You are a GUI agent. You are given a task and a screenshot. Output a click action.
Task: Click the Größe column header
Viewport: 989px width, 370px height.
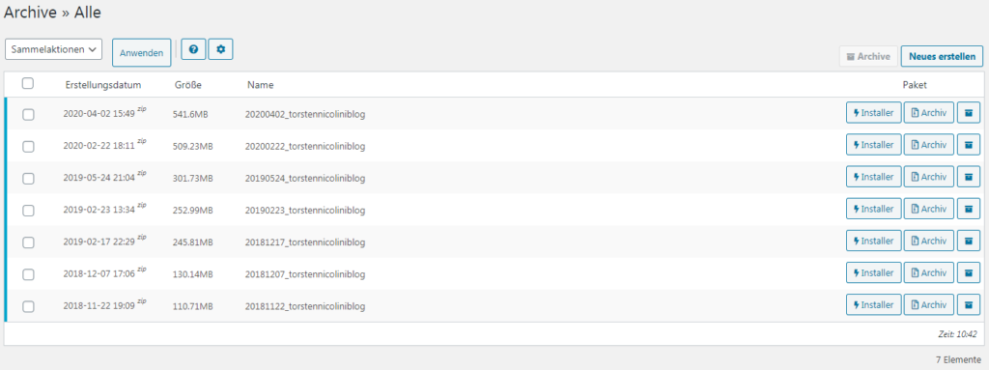click(188, 85)
